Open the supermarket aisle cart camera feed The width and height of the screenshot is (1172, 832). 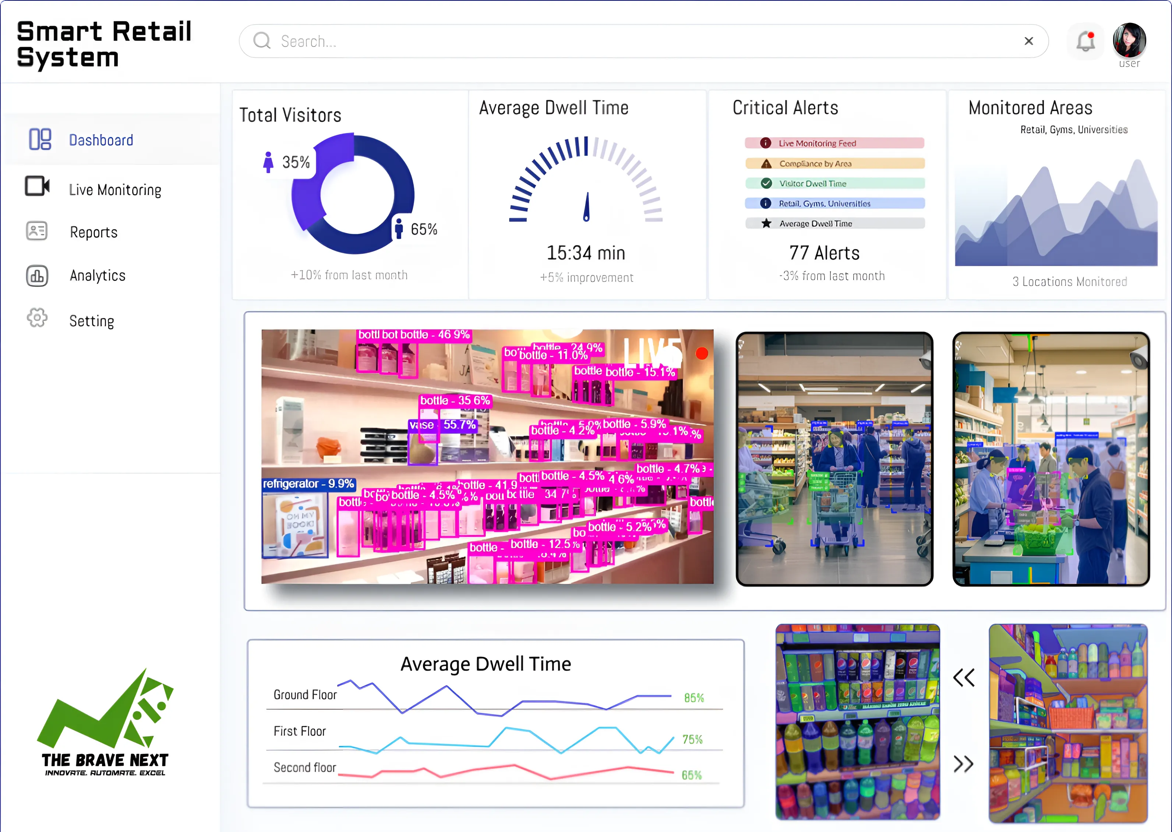[x=834, y=459]
